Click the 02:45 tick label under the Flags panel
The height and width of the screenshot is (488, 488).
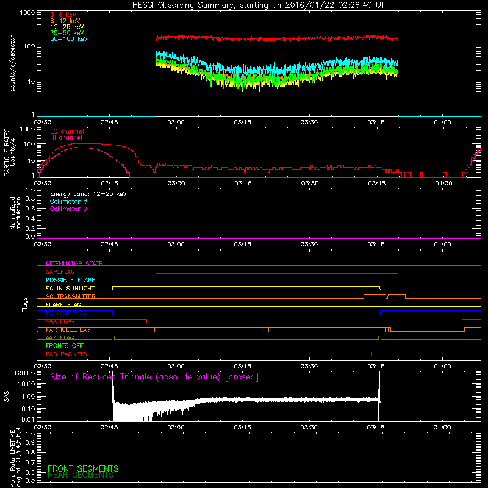click(109, 367)
